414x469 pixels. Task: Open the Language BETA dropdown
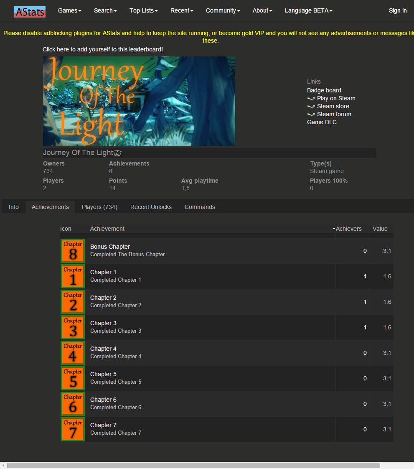pos(308,10)
